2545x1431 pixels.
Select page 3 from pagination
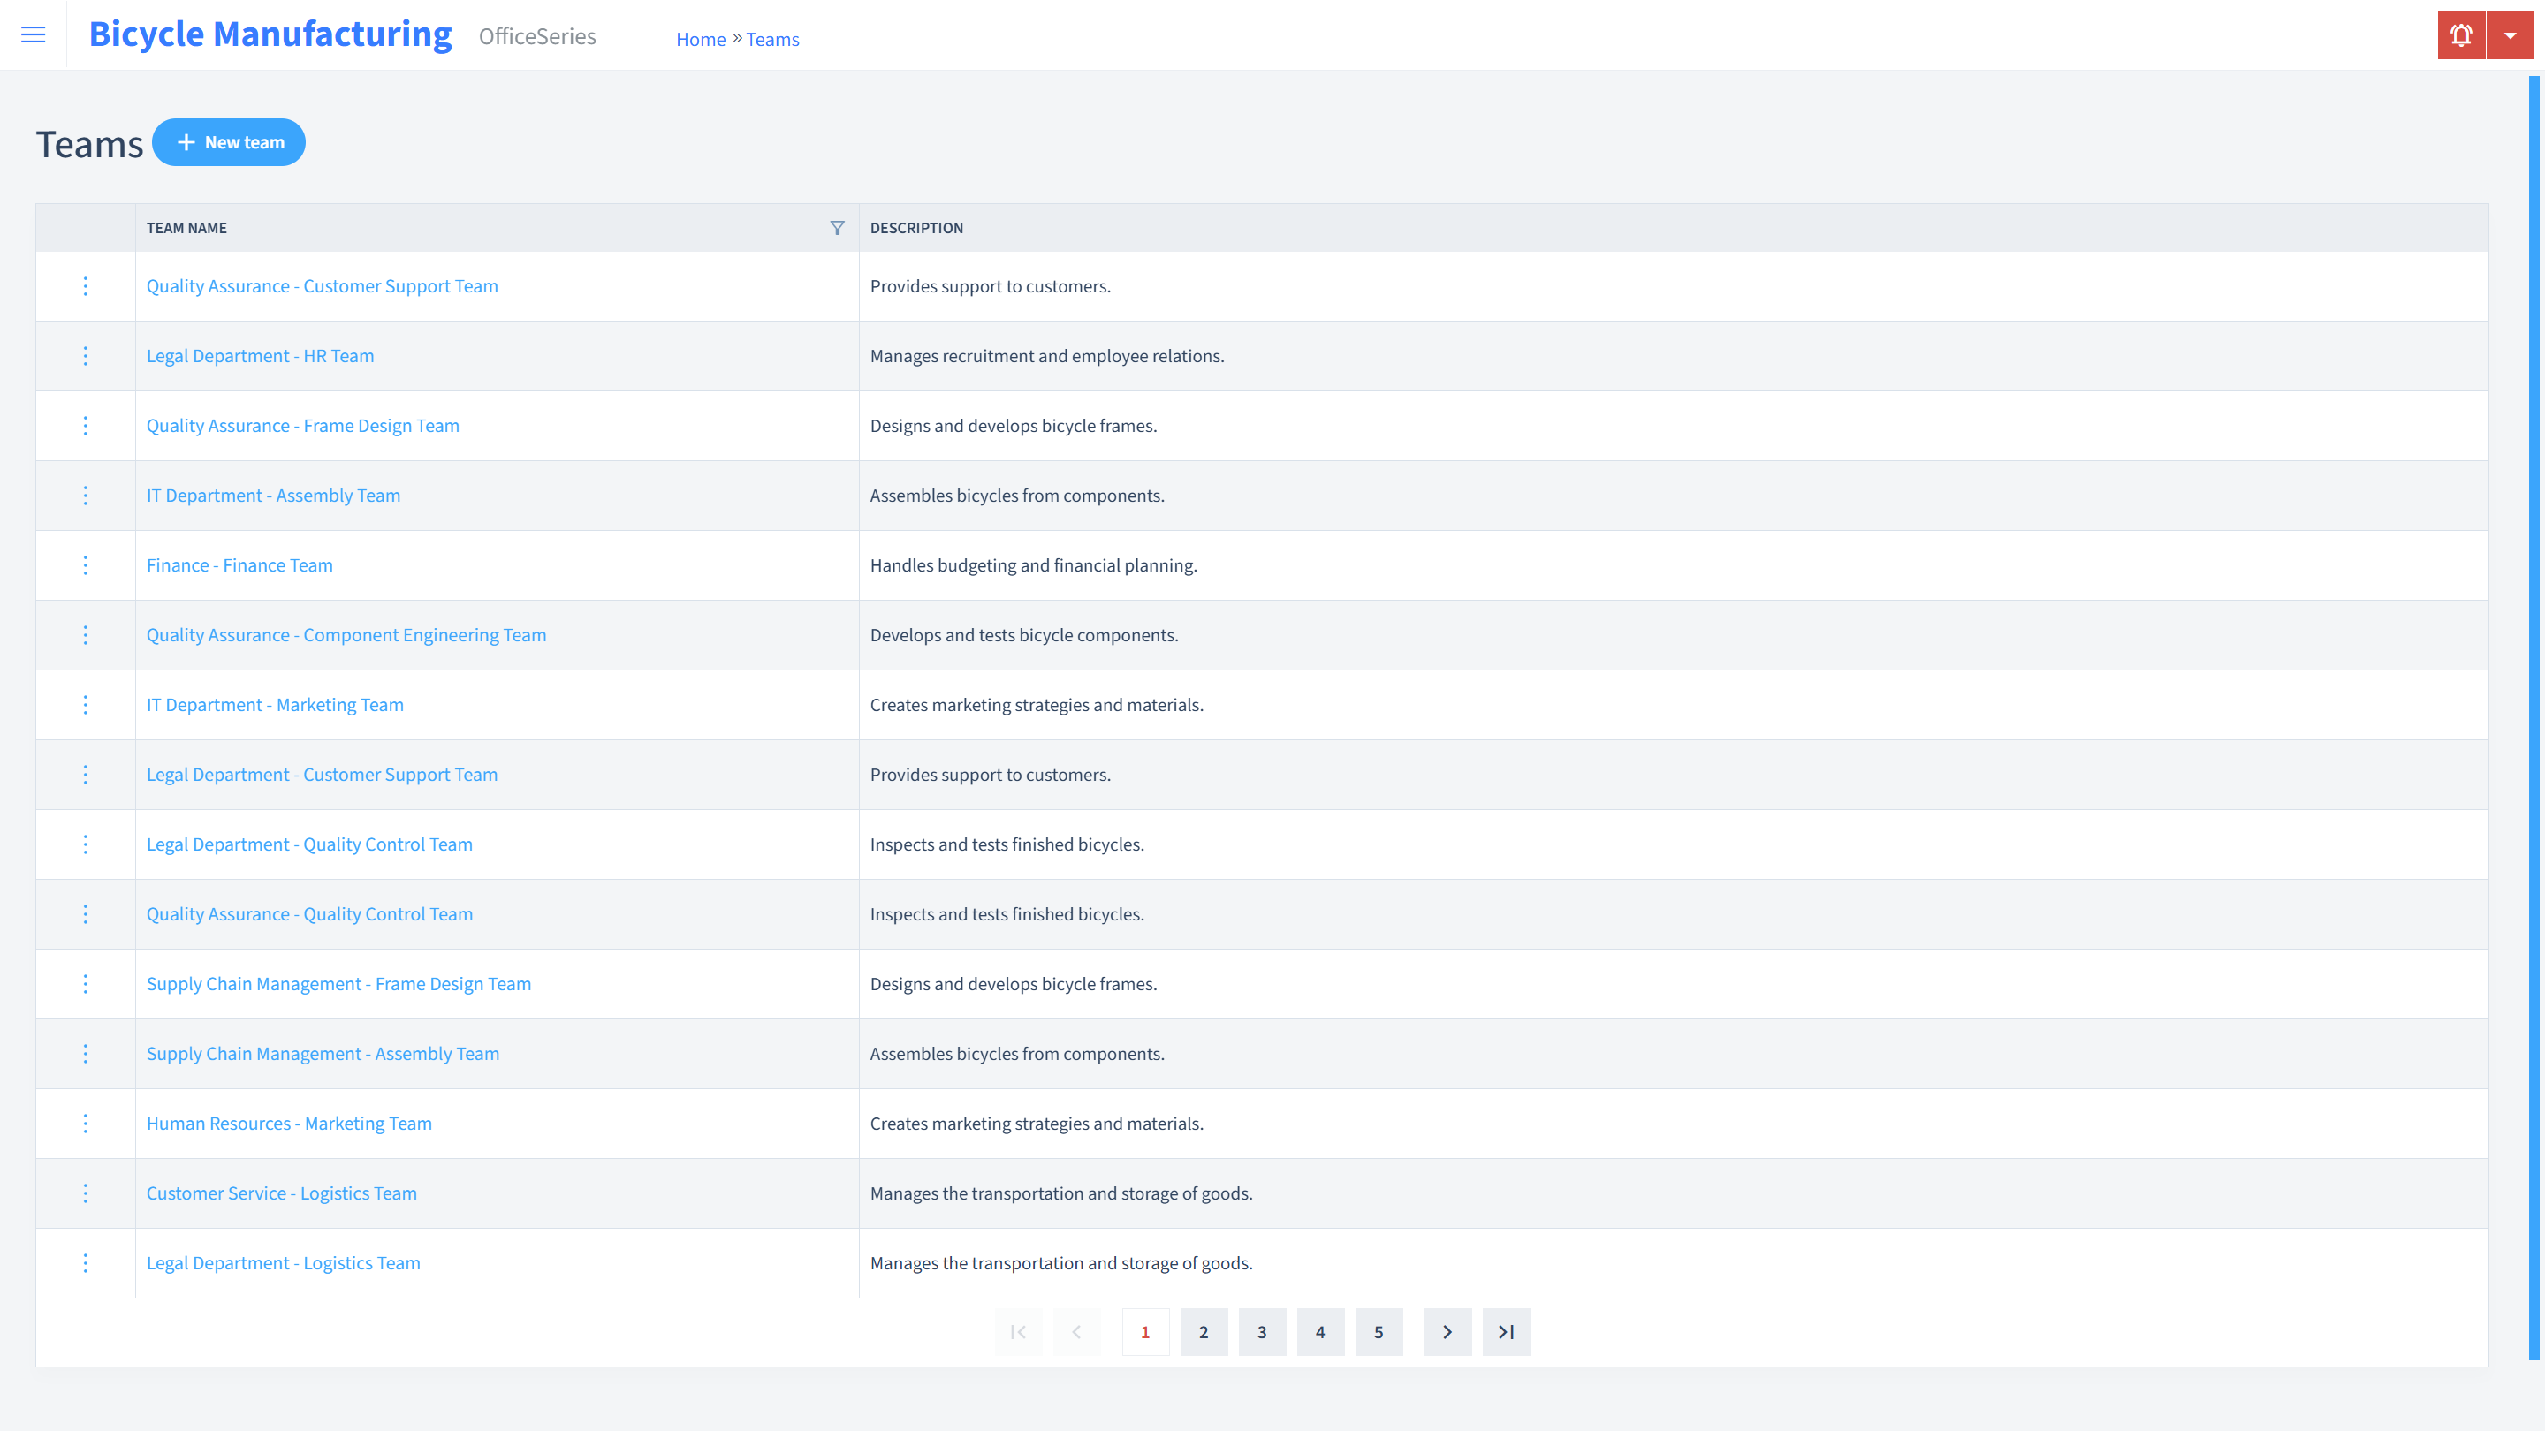(1262, 1331)
